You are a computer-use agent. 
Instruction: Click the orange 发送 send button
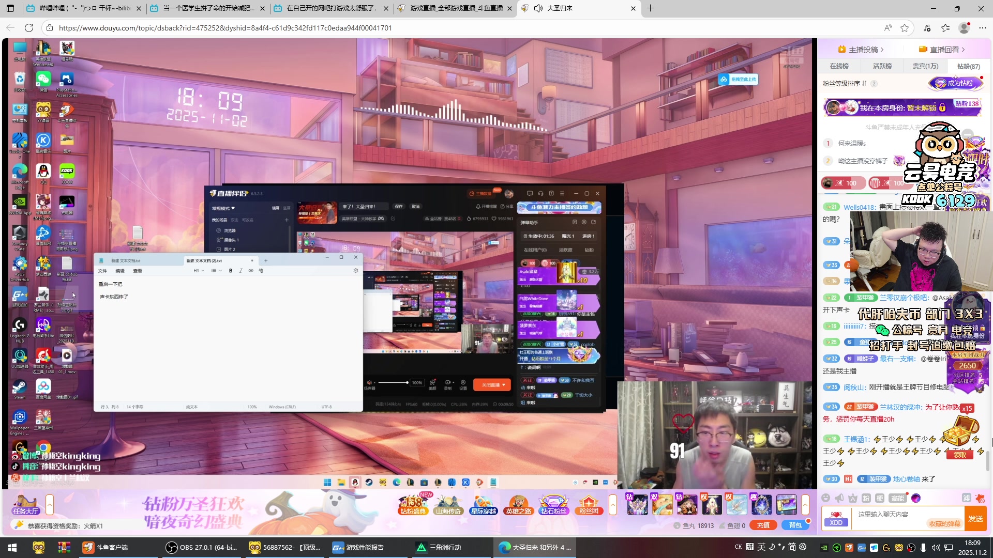pyautogui.click(x=975, y=518)
